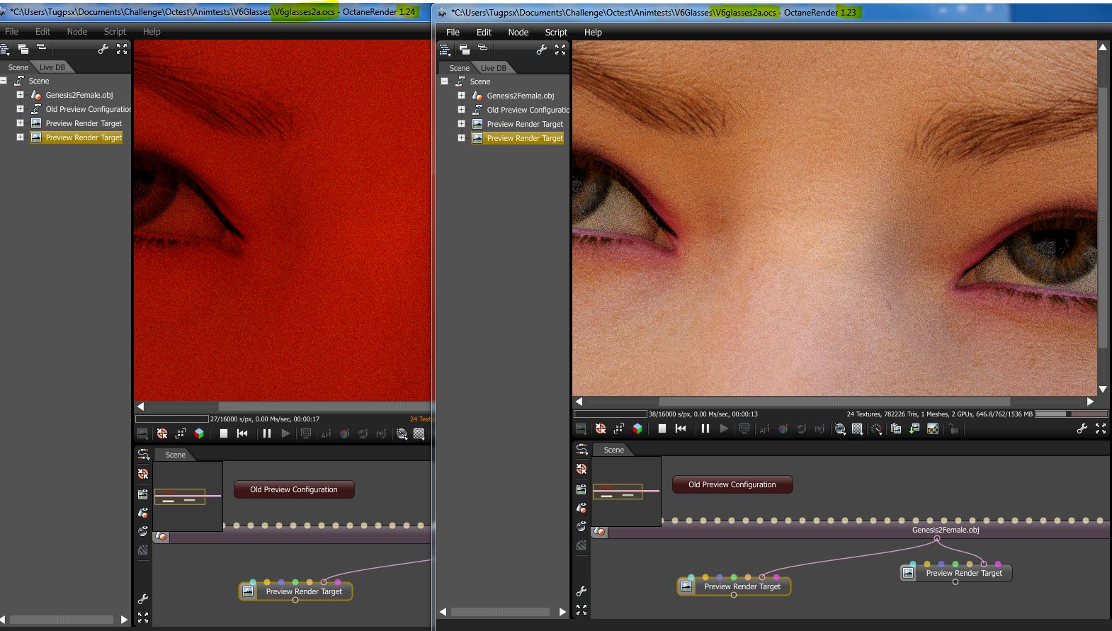Open the Script menu in the 1.23 window

[556, 32]
